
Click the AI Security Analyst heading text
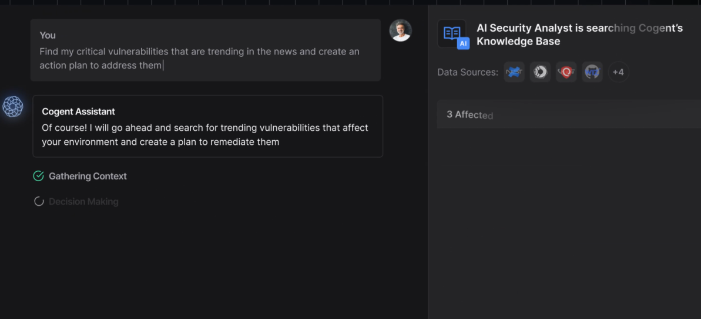pos(579,35)
